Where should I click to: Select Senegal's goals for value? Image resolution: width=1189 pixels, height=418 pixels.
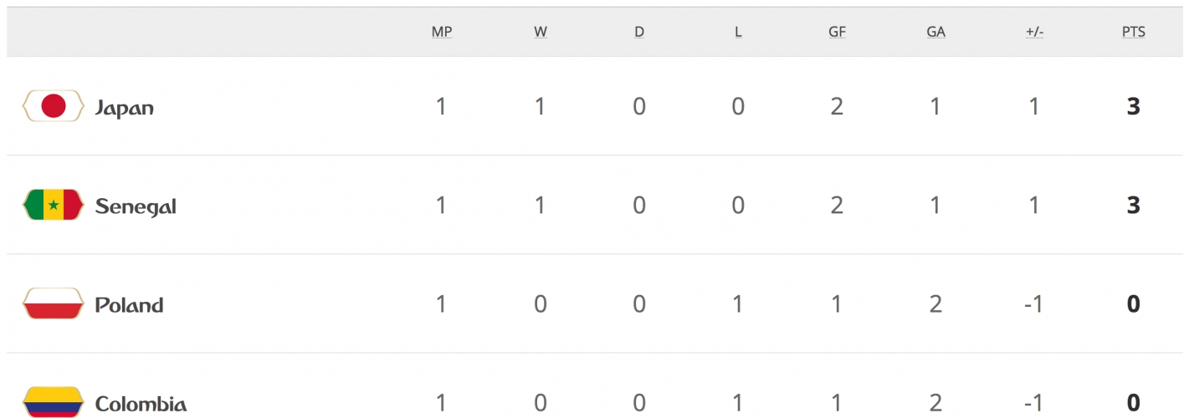(x=837, y=205)
